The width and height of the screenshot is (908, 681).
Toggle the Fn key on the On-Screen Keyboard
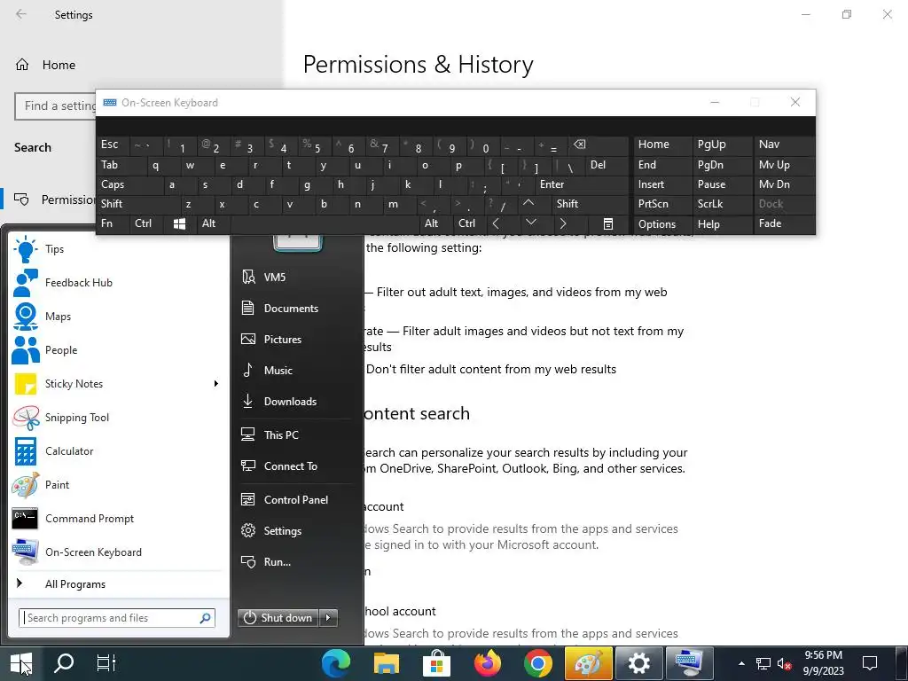coord(113,223)
